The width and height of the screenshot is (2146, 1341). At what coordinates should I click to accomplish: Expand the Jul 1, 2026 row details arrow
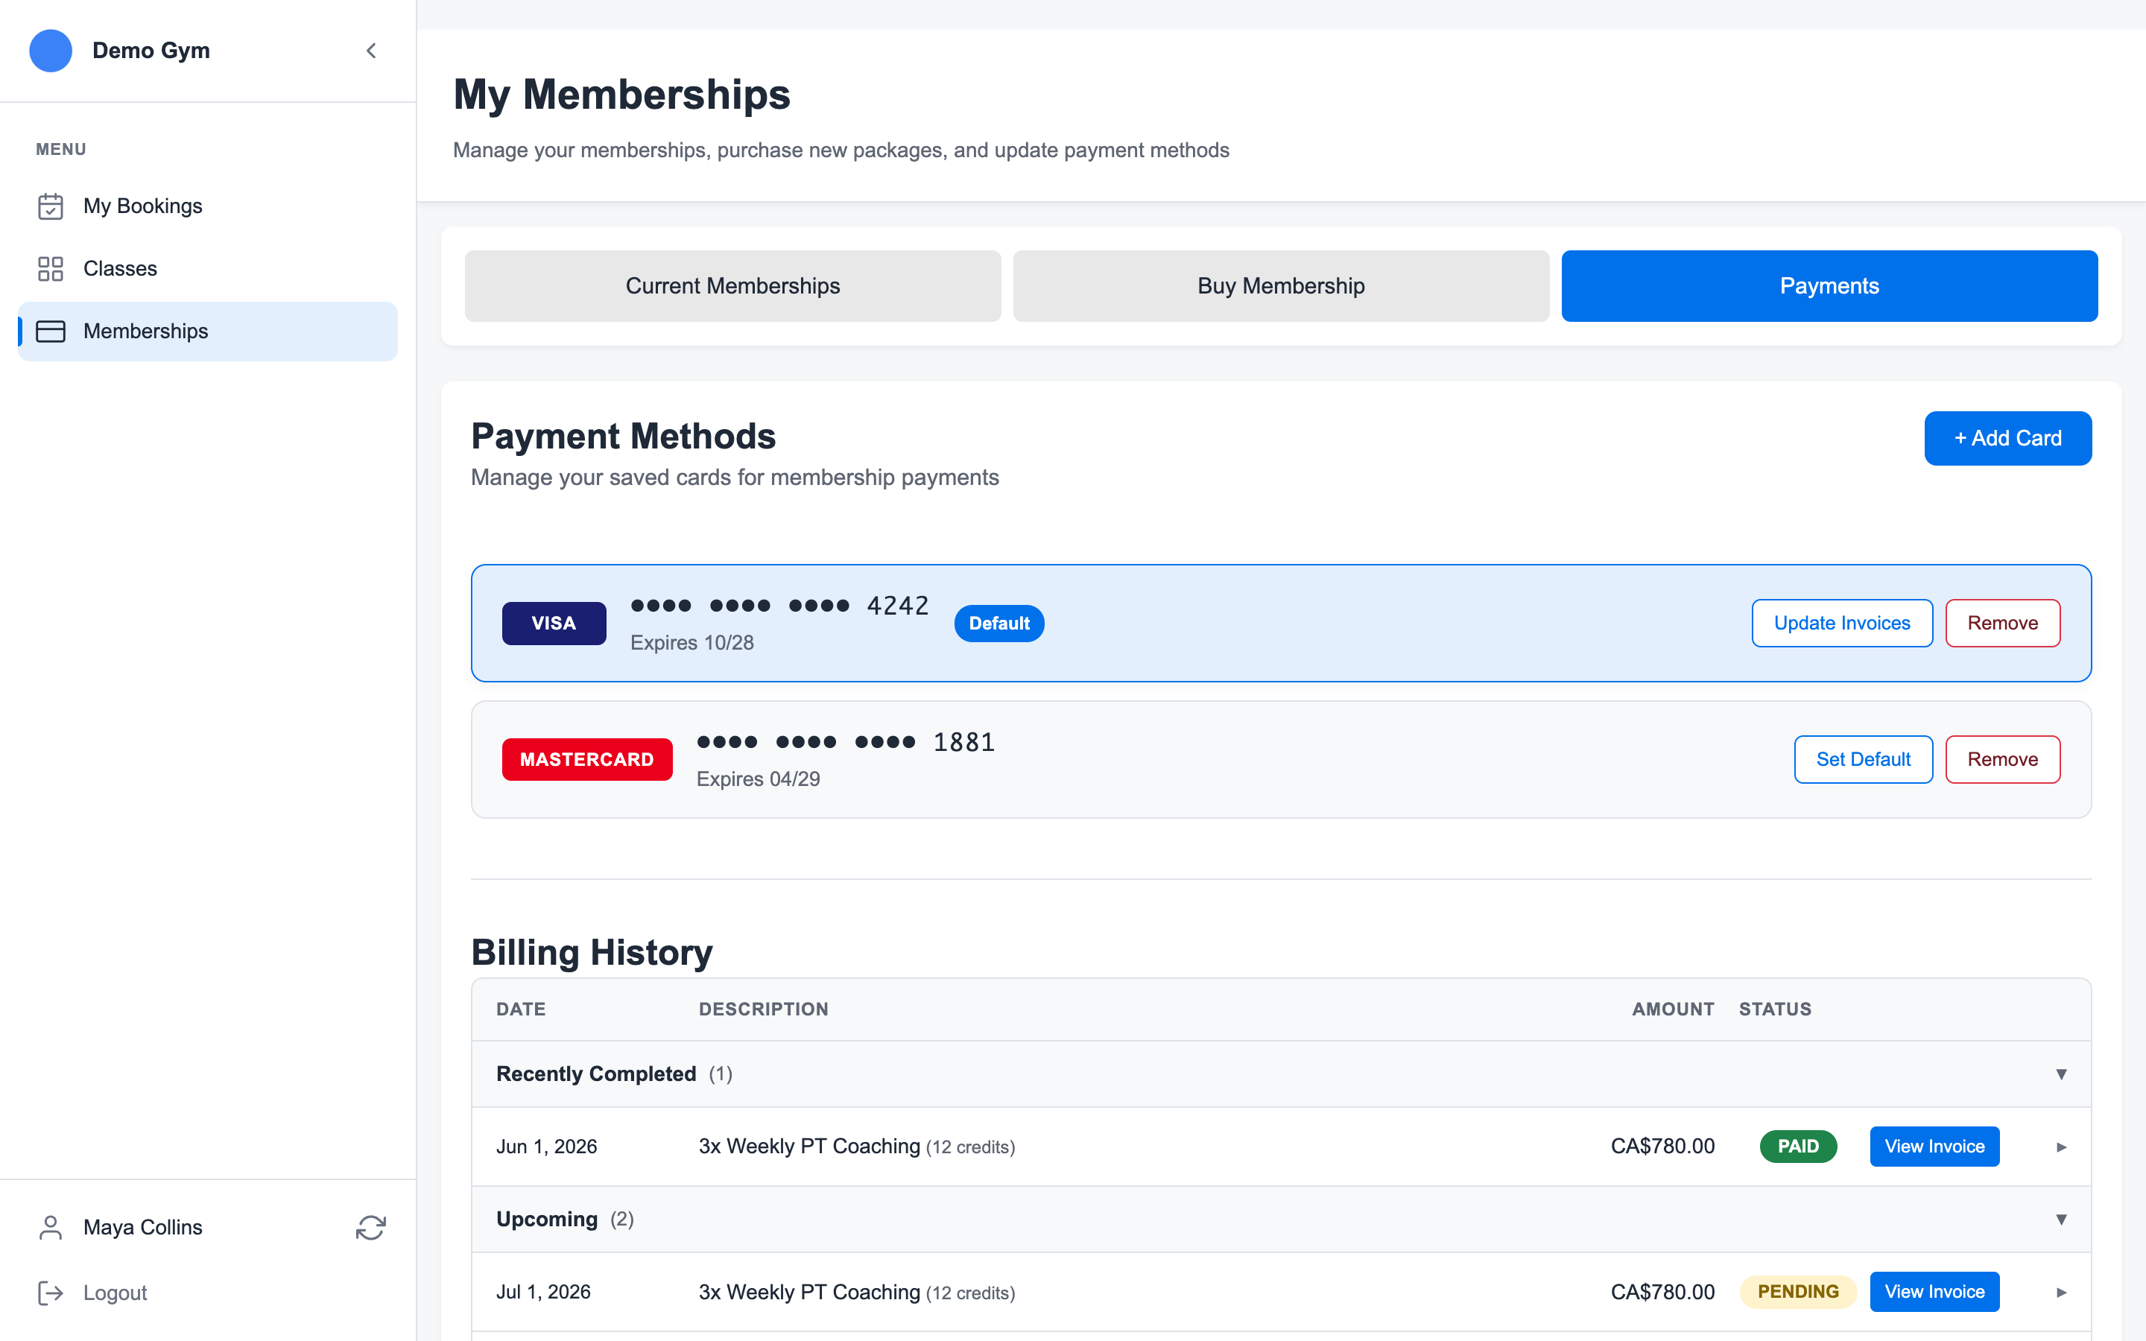point(2061,1293)
